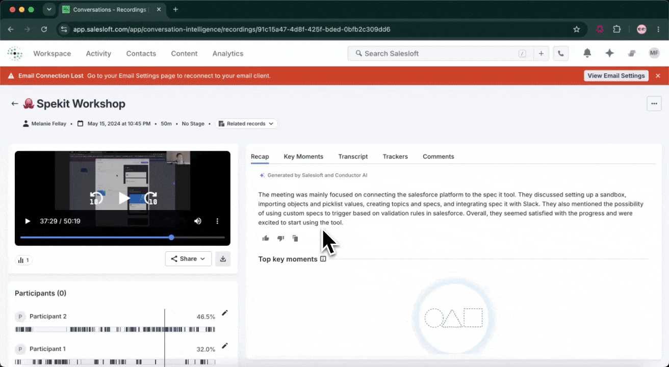This screenshot has width=669, height=367.
Task: Open the Trackers tab
Action: coord(395,156)
